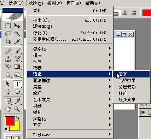Expand the 素描 submenu
The height and width of the screenshot is (139, 151).
[70, 87]
